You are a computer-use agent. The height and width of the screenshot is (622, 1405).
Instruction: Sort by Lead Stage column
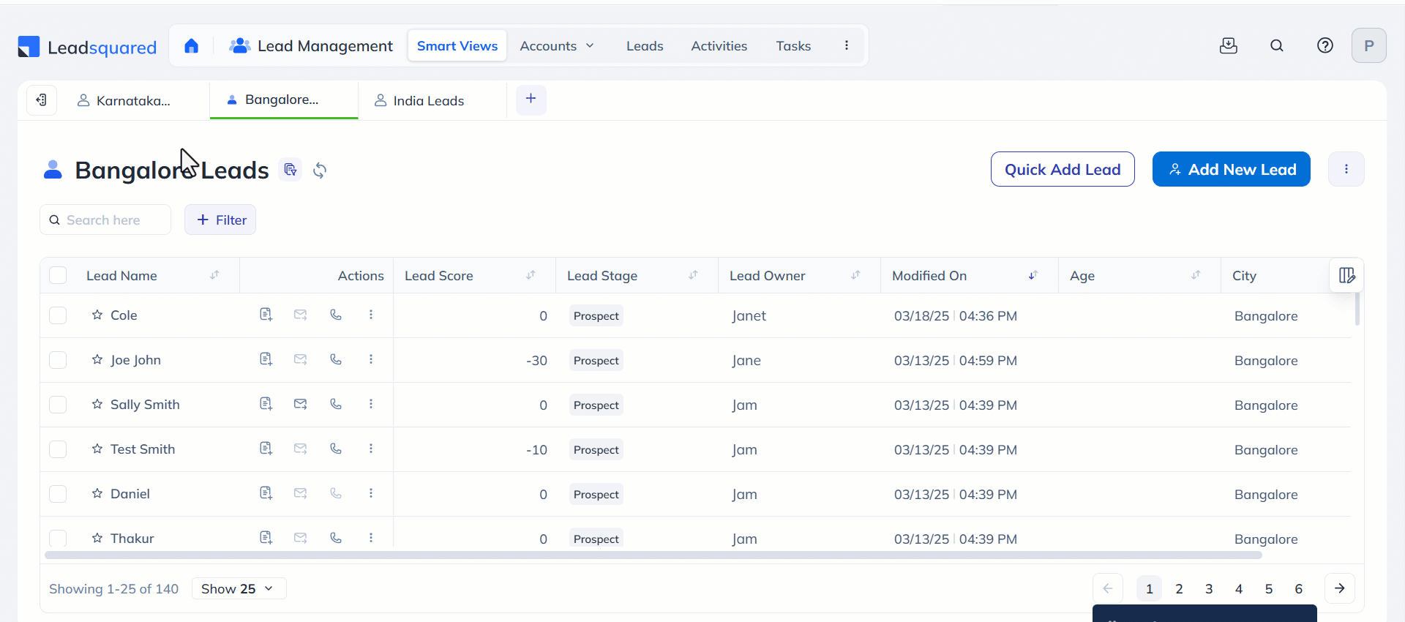click(693, 275)
